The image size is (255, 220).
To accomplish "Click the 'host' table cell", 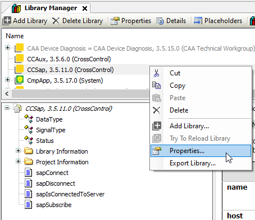I will (239, 215).
